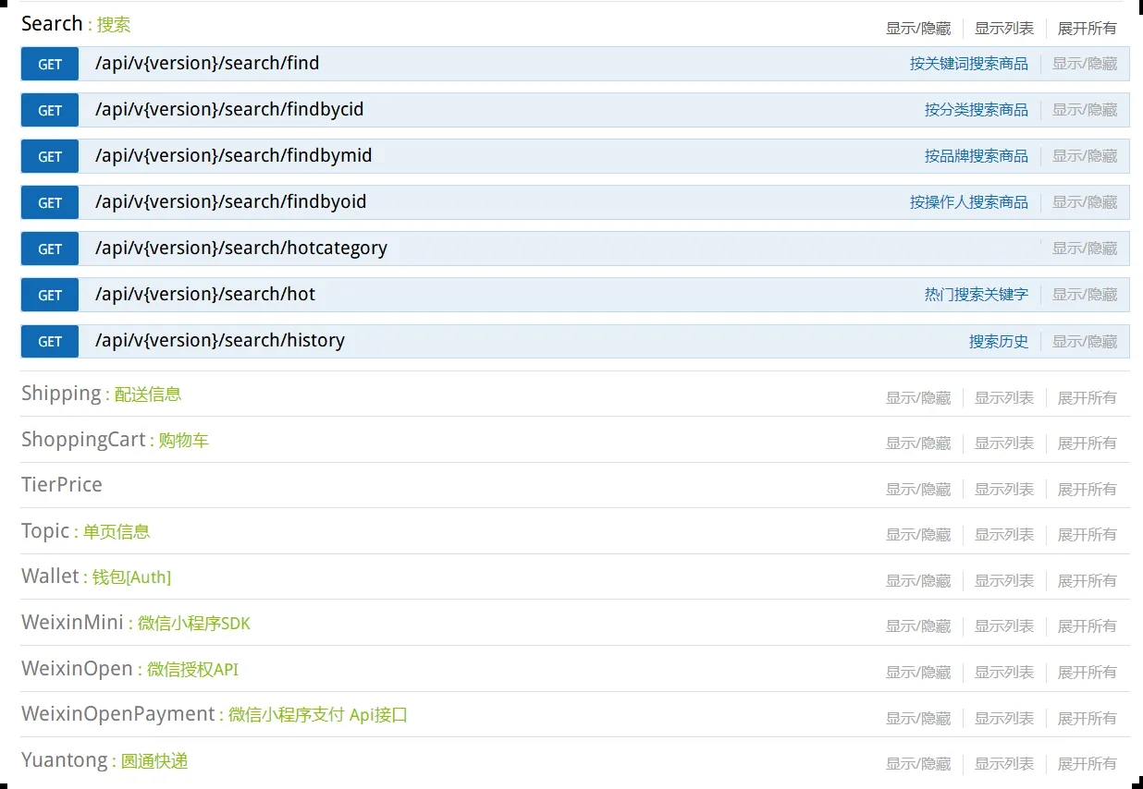The width and height of the screenshot is (1143, 789).
Task: Click GET badge for search/history endpoint
Action: [x=50, y=341]
